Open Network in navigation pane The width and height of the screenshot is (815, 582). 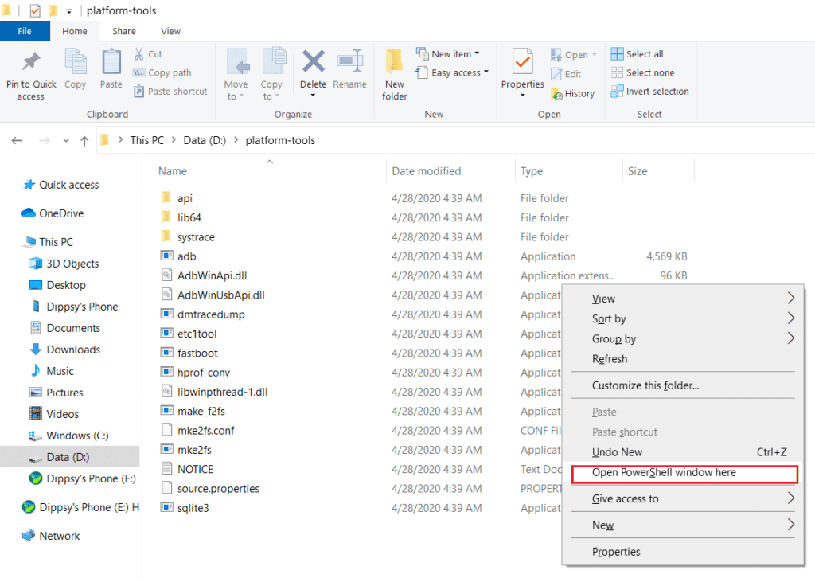click(51, 536)
